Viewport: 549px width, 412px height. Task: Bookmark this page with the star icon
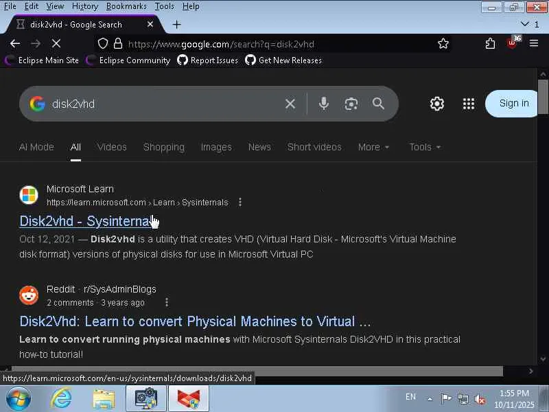pyautogui.click(x=443, y=43)
